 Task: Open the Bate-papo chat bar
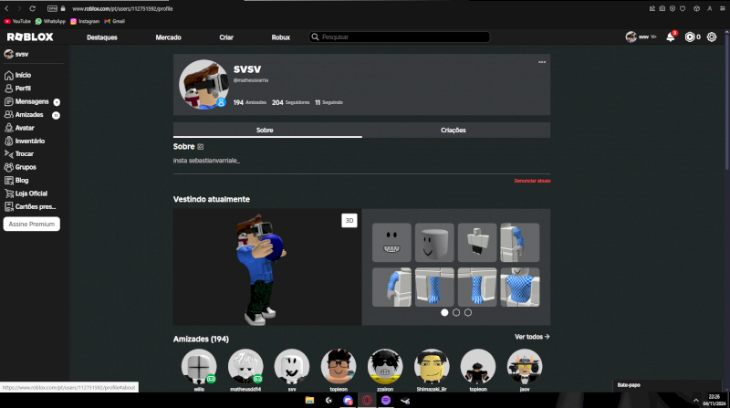(667, 385)
